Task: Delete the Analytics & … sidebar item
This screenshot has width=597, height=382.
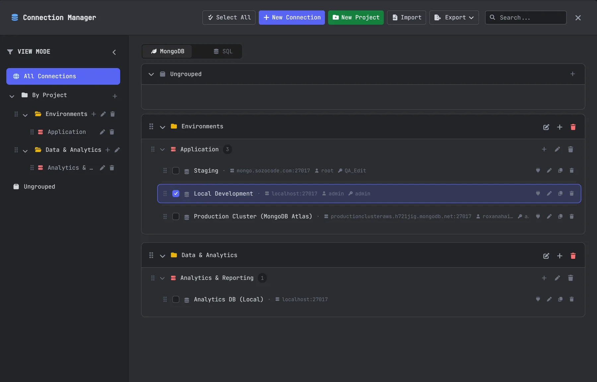Action: 112,168
